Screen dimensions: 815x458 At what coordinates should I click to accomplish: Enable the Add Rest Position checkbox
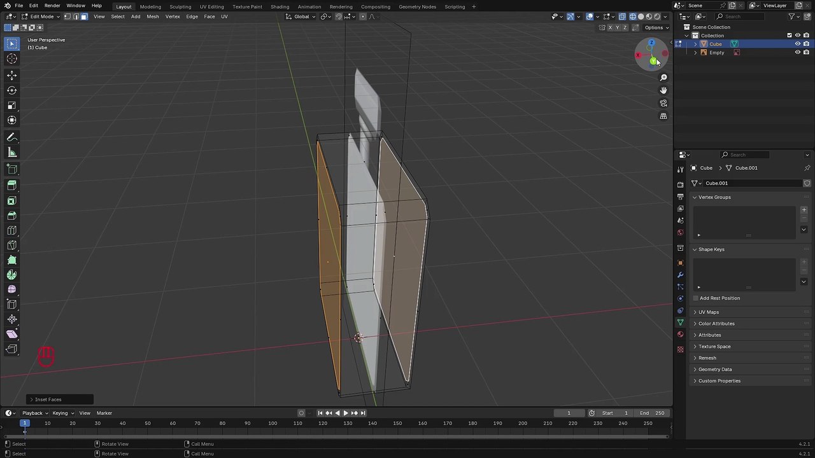[x=696, y=298]
